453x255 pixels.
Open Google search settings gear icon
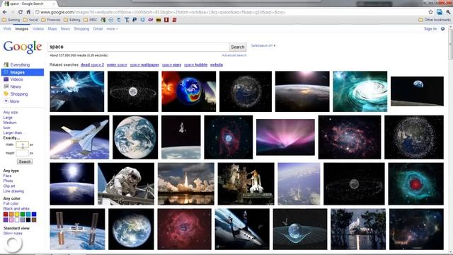point(442,28)
